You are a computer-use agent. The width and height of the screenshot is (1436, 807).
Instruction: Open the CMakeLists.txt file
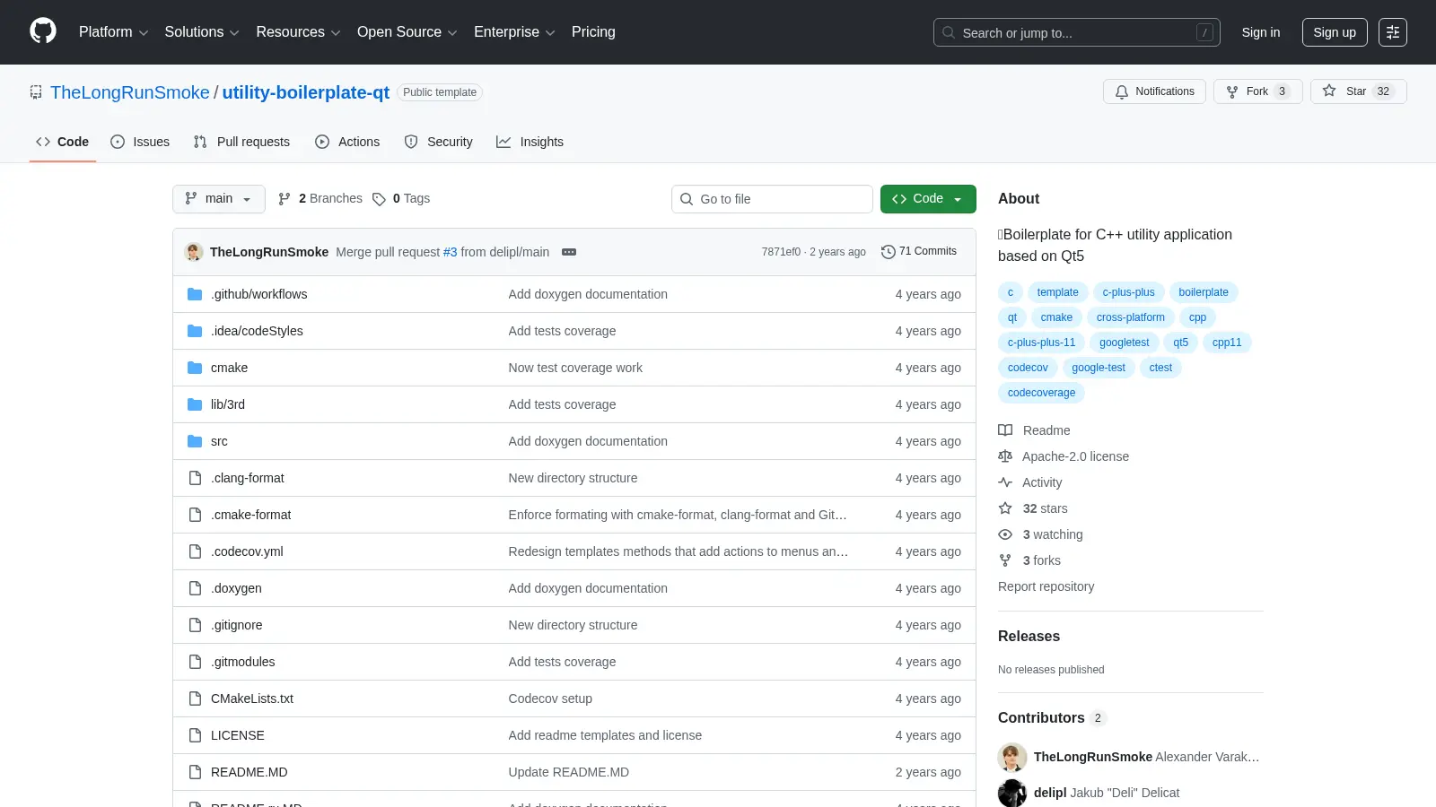[x=252, y=699]
